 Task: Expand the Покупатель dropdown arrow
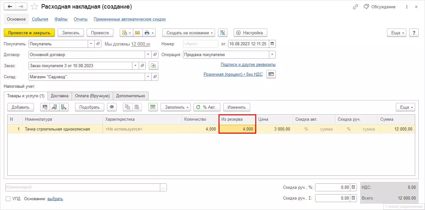click(91, 44)
